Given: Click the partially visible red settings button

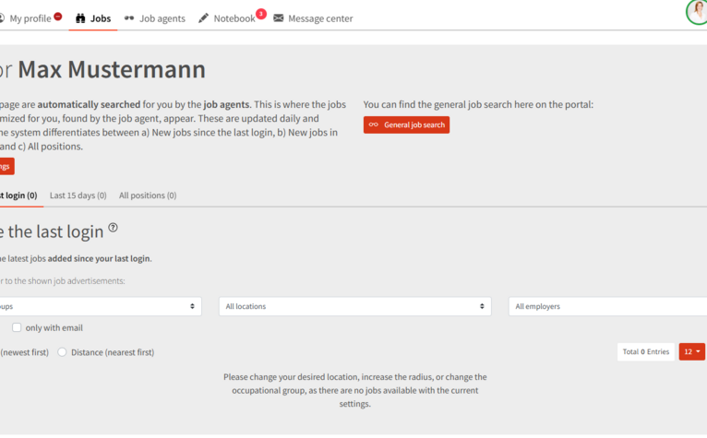Looking at the screenshot, I should (6, 166).
